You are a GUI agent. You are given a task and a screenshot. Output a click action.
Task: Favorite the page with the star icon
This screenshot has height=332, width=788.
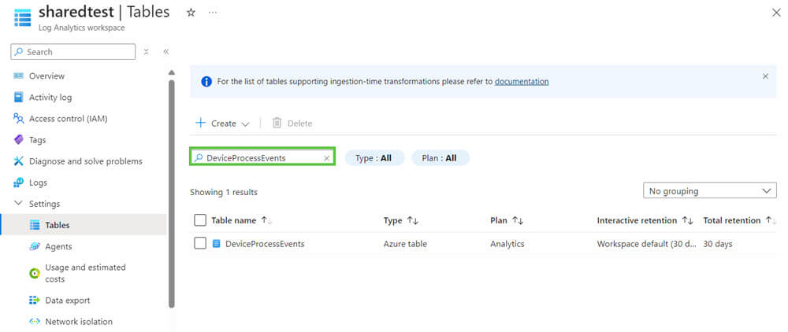coord(191,13)
